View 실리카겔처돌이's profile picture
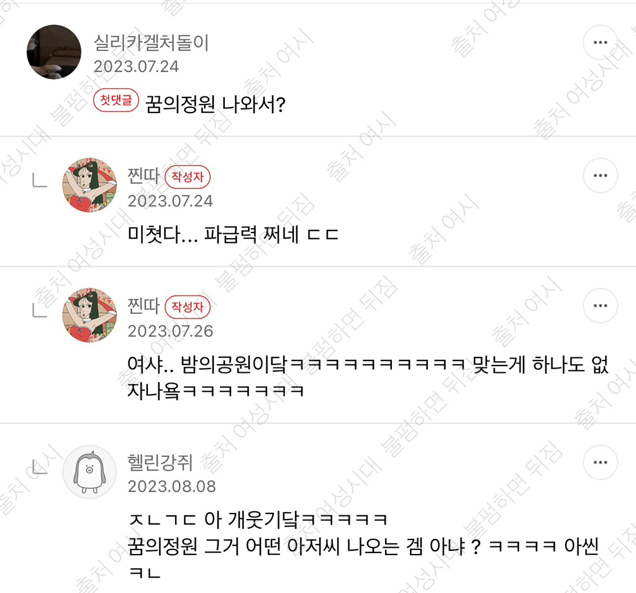 coord(54,52)
